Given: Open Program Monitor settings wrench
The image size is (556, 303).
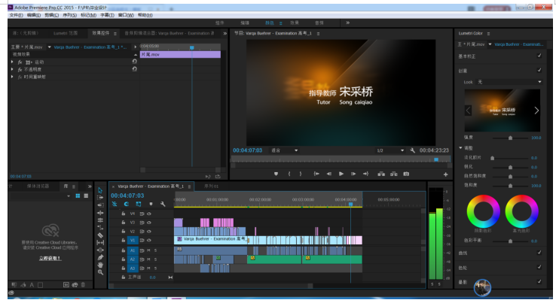Looking at the screenshot, I should coord(412,150).
